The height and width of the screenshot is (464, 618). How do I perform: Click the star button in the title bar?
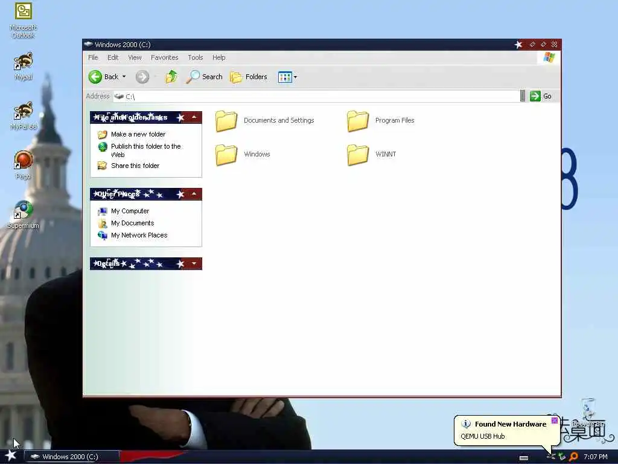(x=518, y=45)
